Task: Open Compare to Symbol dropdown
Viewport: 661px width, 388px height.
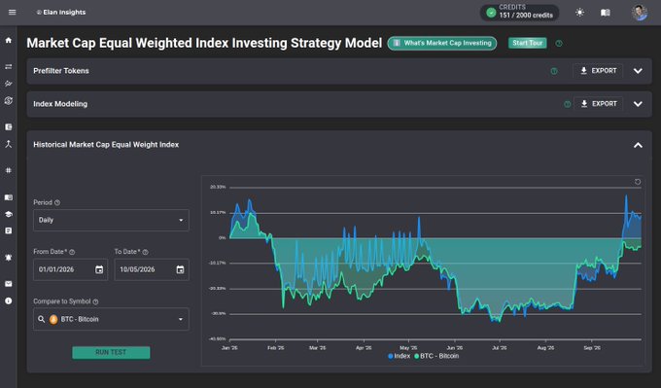Action: 111,319
